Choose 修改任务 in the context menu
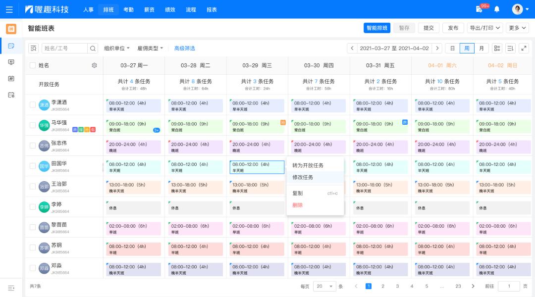 point(303,177)
